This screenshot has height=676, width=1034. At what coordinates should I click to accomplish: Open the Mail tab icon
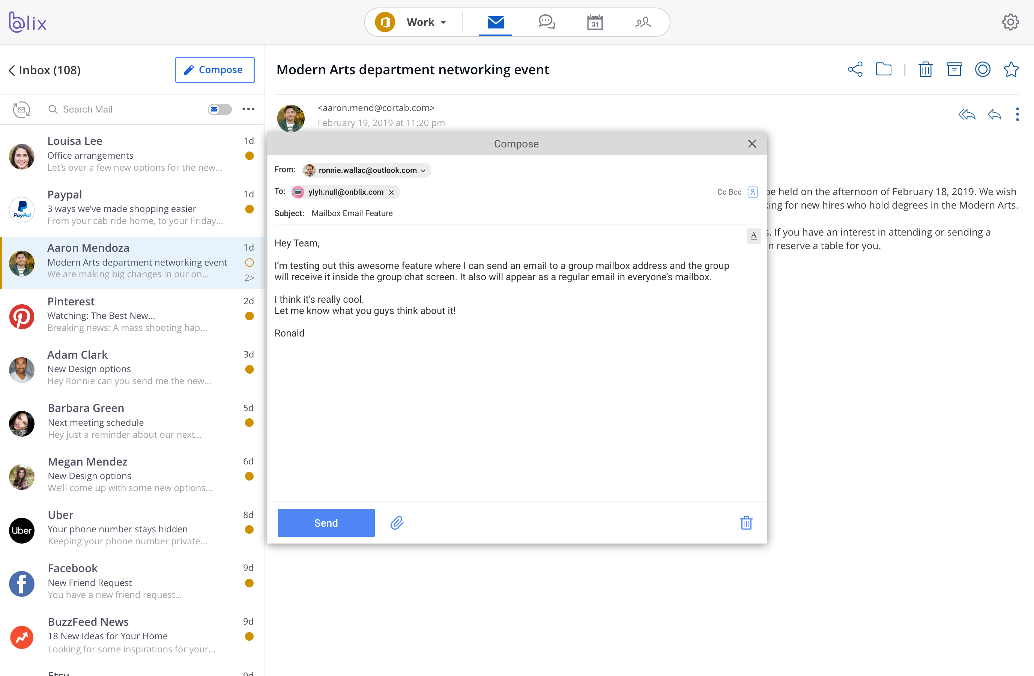495,22
